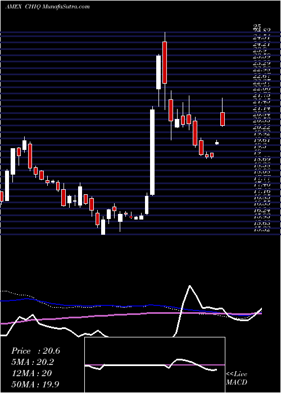The width and height of the screenshot is (281, 393).
Task: Click the '50MA : 19.9' value
Action: tap(35, 384)
